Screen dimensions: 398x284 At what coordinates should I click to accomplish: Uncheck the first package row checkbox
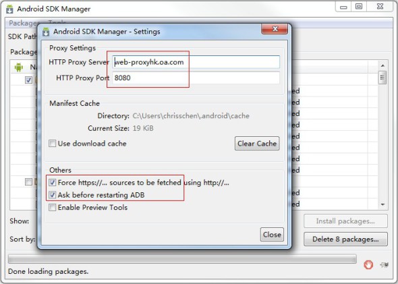pyautogui.click(x=28, y=80)
